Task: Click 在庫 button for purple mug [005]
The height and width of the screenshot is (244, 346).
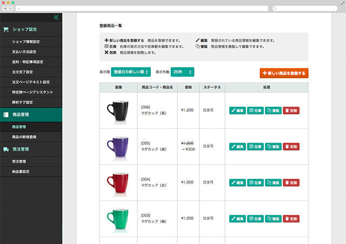Action: tap(255, 146)
